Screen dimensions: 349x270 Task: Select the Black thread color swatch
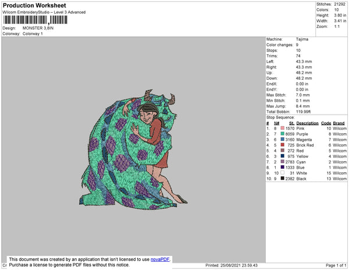point(283,178)
